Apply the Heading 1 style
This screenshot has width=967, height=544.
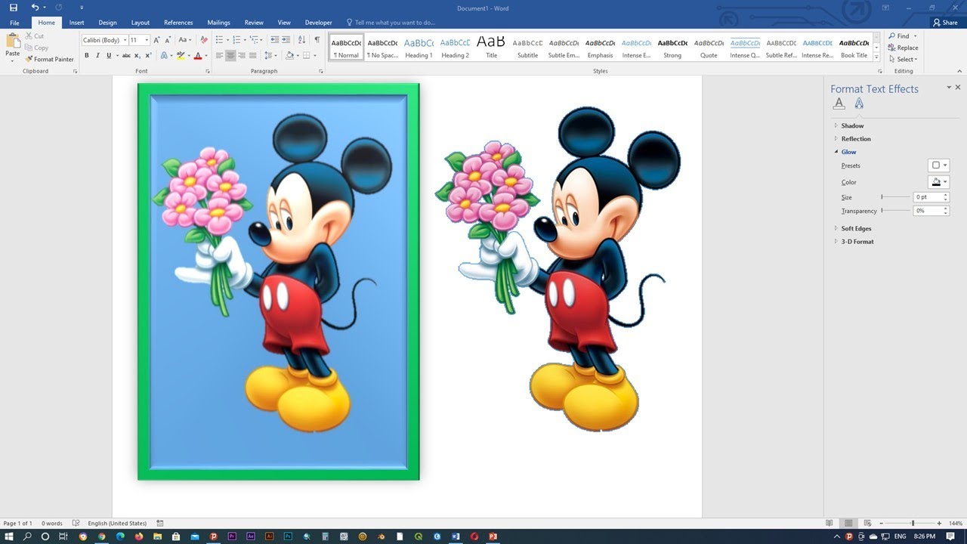419,48
